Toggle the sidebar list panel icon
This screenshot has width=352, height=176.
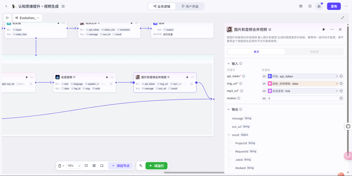(7, 18)
